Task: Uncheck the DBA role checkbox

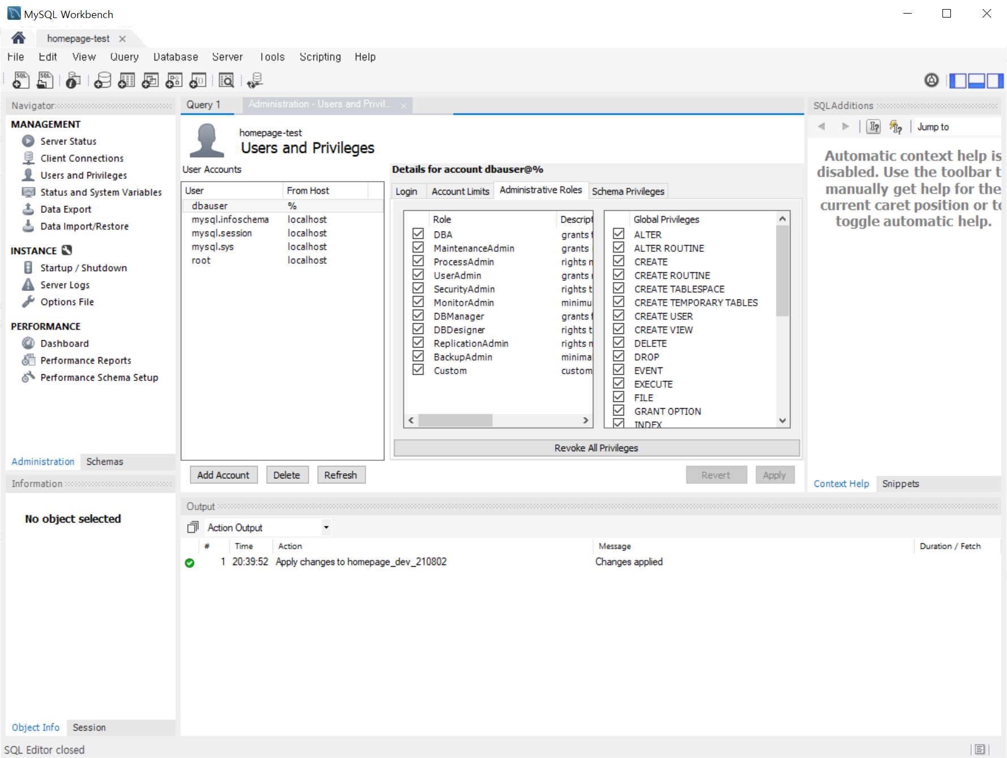Action: 418,234
